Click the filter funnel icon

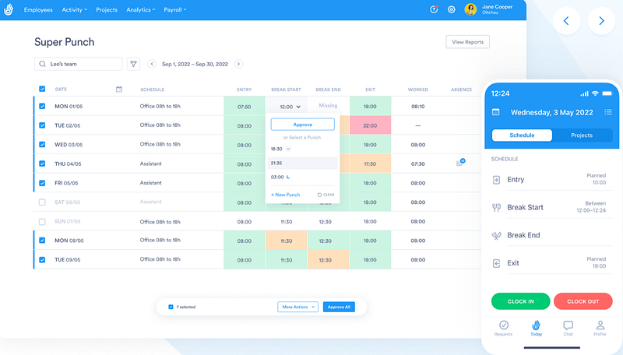[133, 64]
